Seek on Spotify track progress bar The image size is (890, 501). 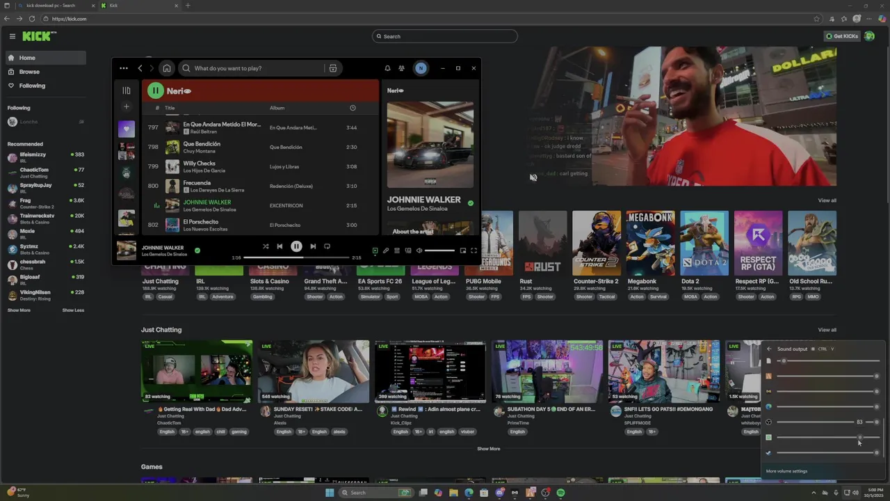coord(296,257)
